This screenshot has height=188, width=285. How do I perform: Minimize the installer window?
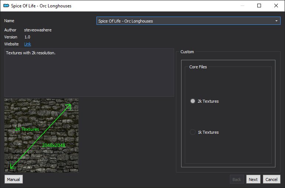[242, 6]
